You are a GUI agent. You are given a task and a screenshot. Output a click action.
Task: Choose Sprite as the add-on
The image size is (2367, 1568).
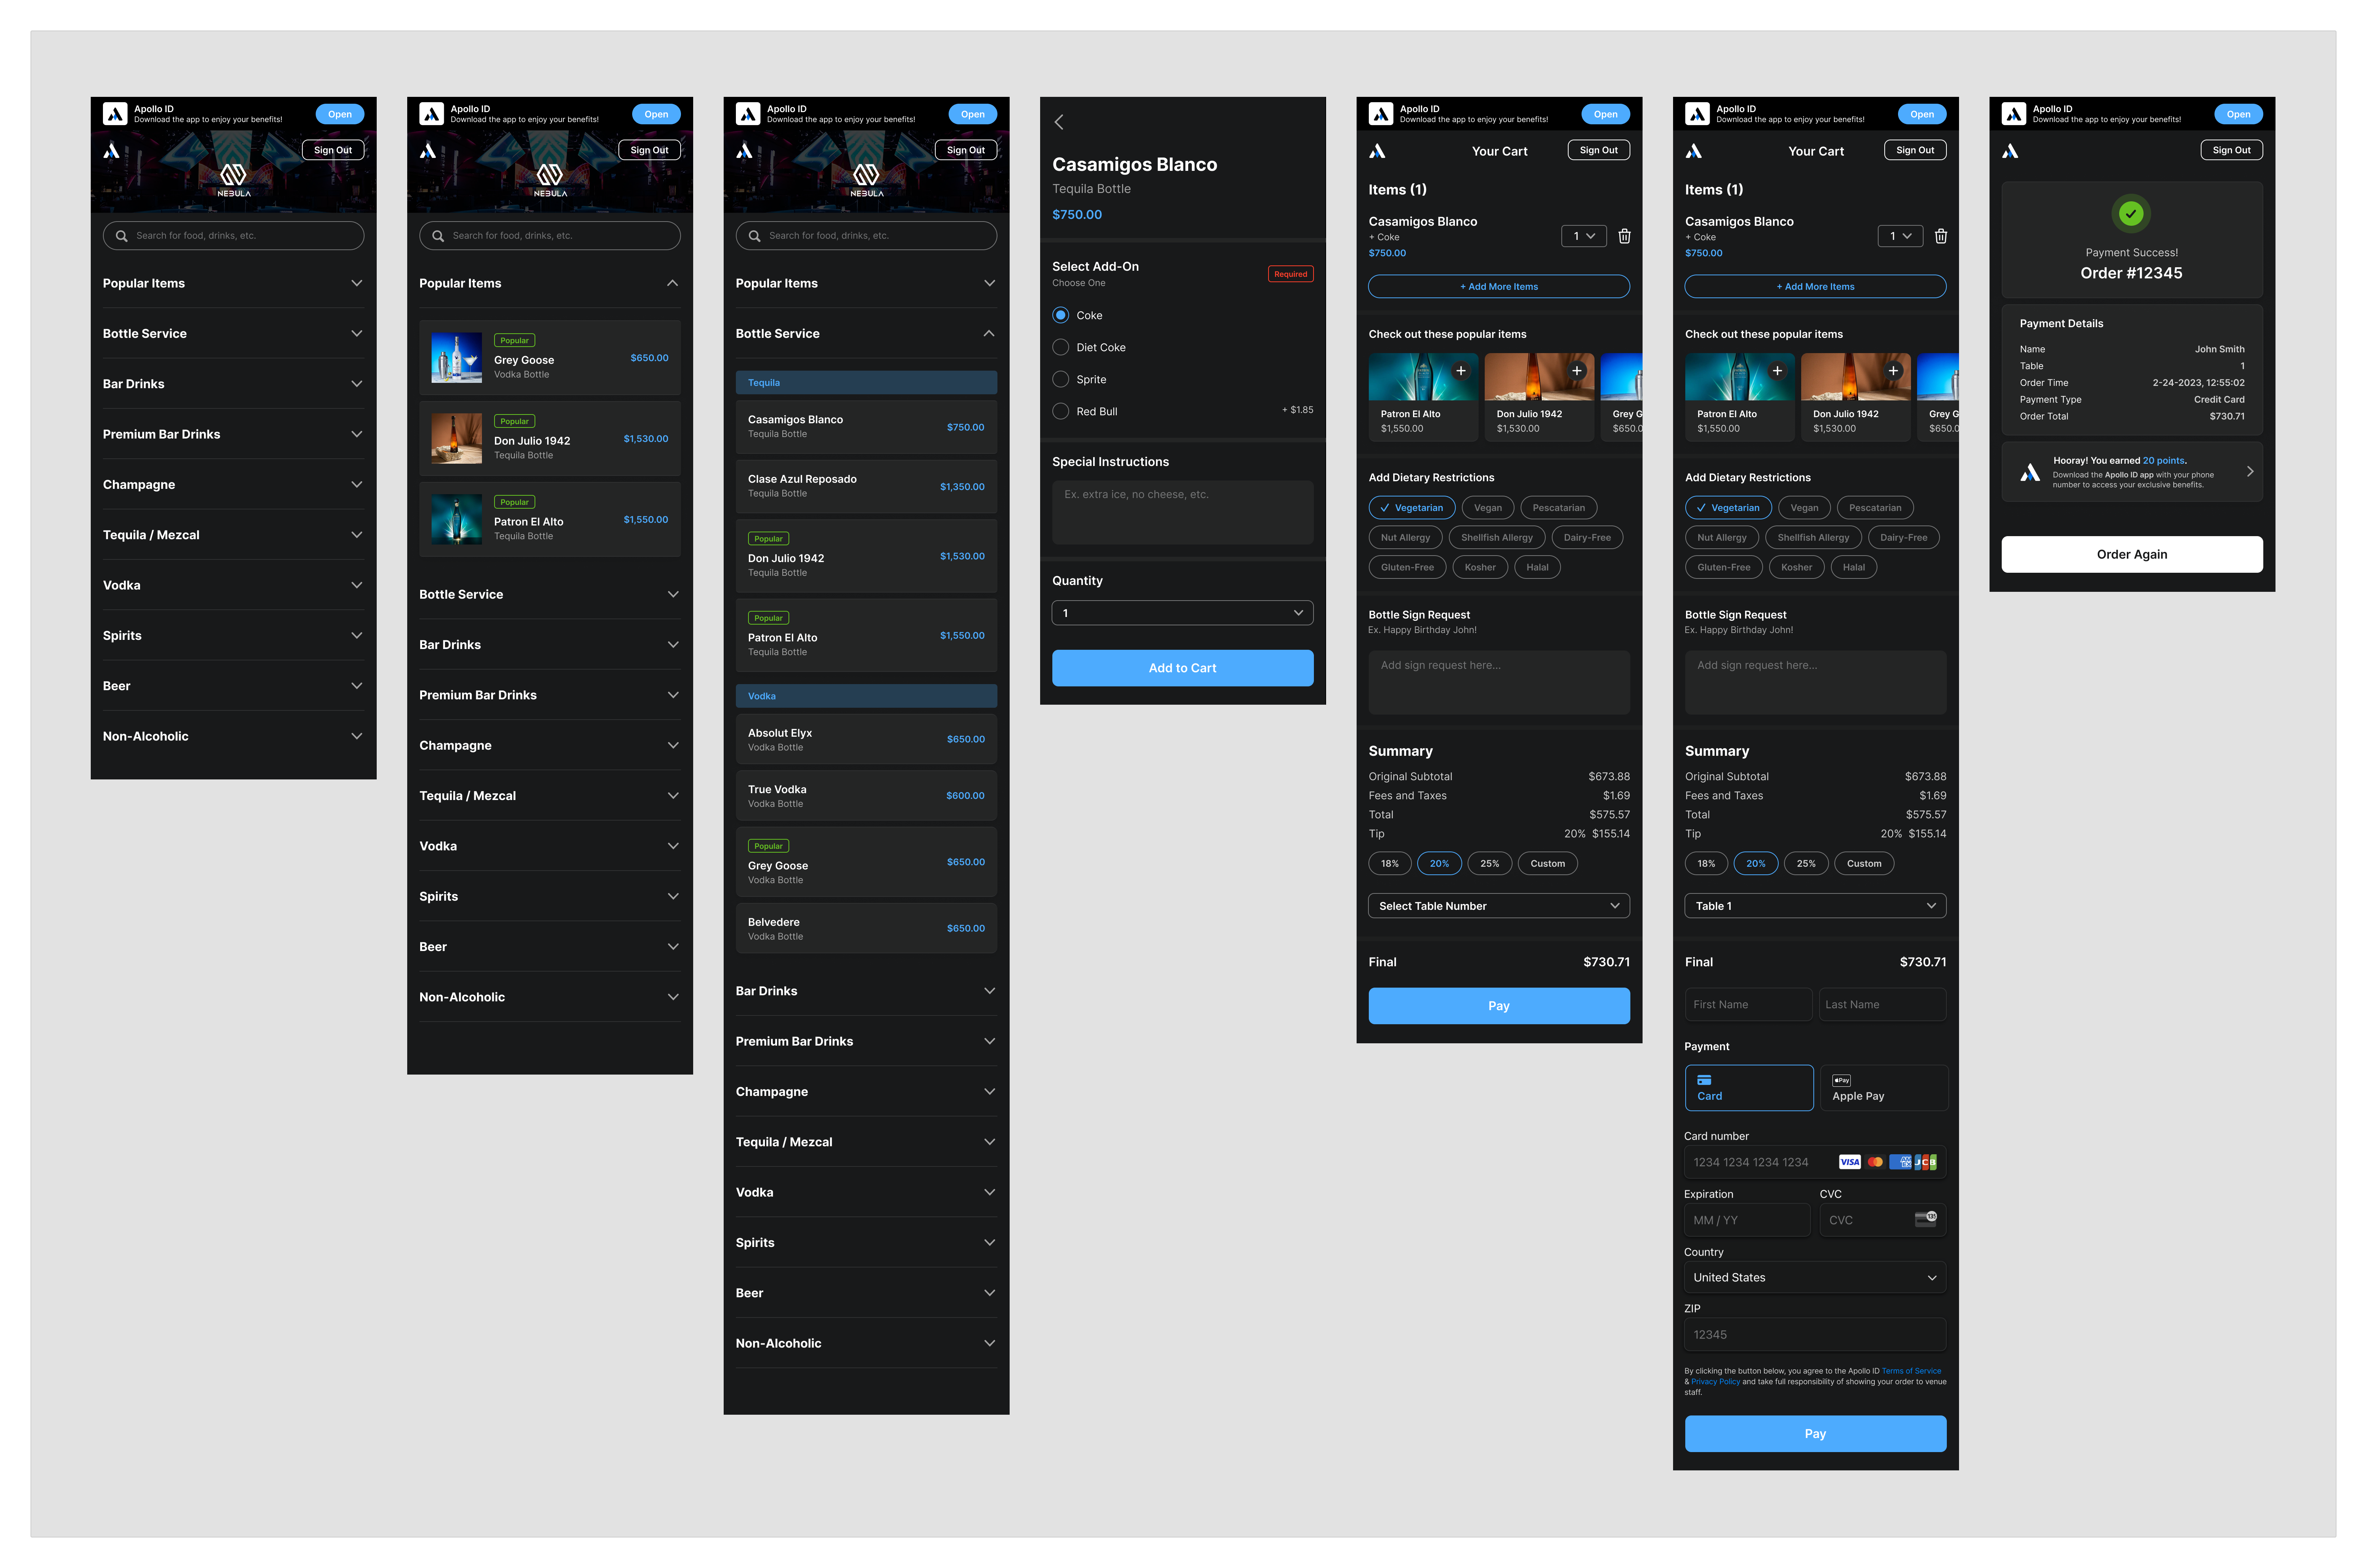coord(1061,379)
